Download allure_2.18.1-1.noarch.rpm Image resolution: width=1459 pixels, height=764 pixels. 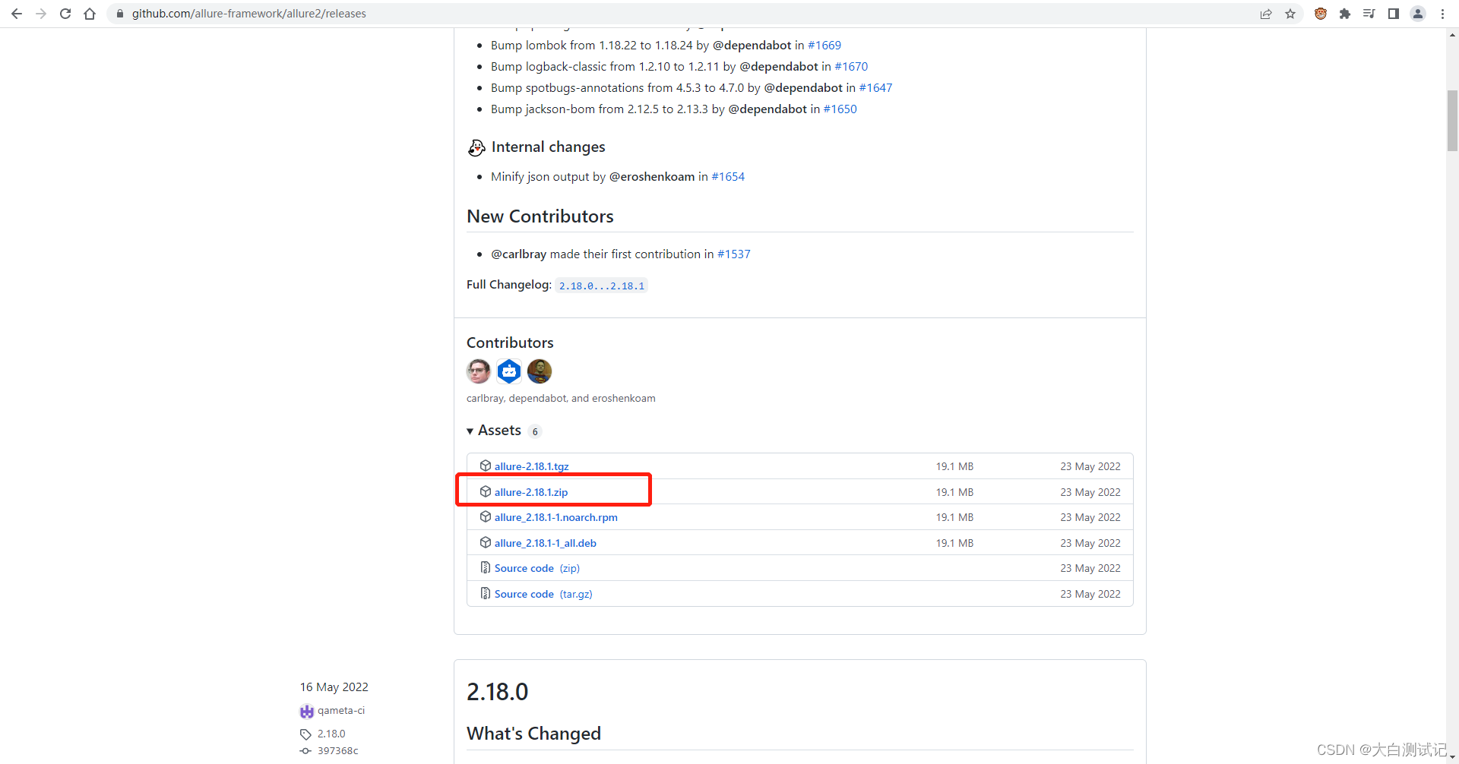556,517
